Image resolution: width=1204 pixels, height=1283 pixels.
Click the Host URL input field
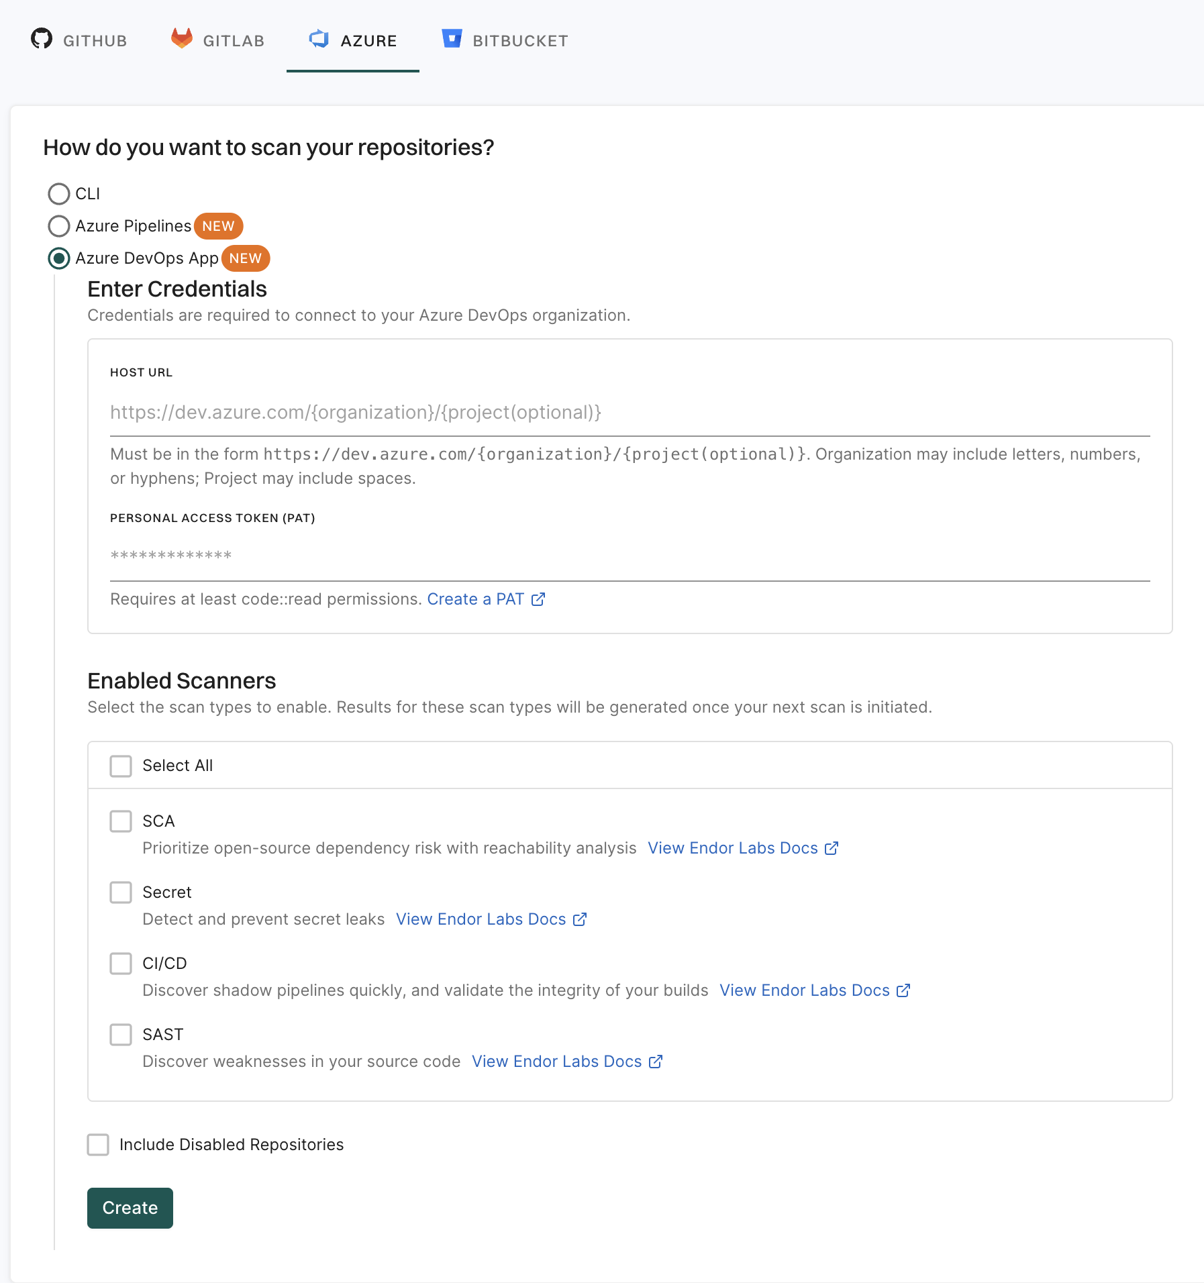(x=470, y=412)
